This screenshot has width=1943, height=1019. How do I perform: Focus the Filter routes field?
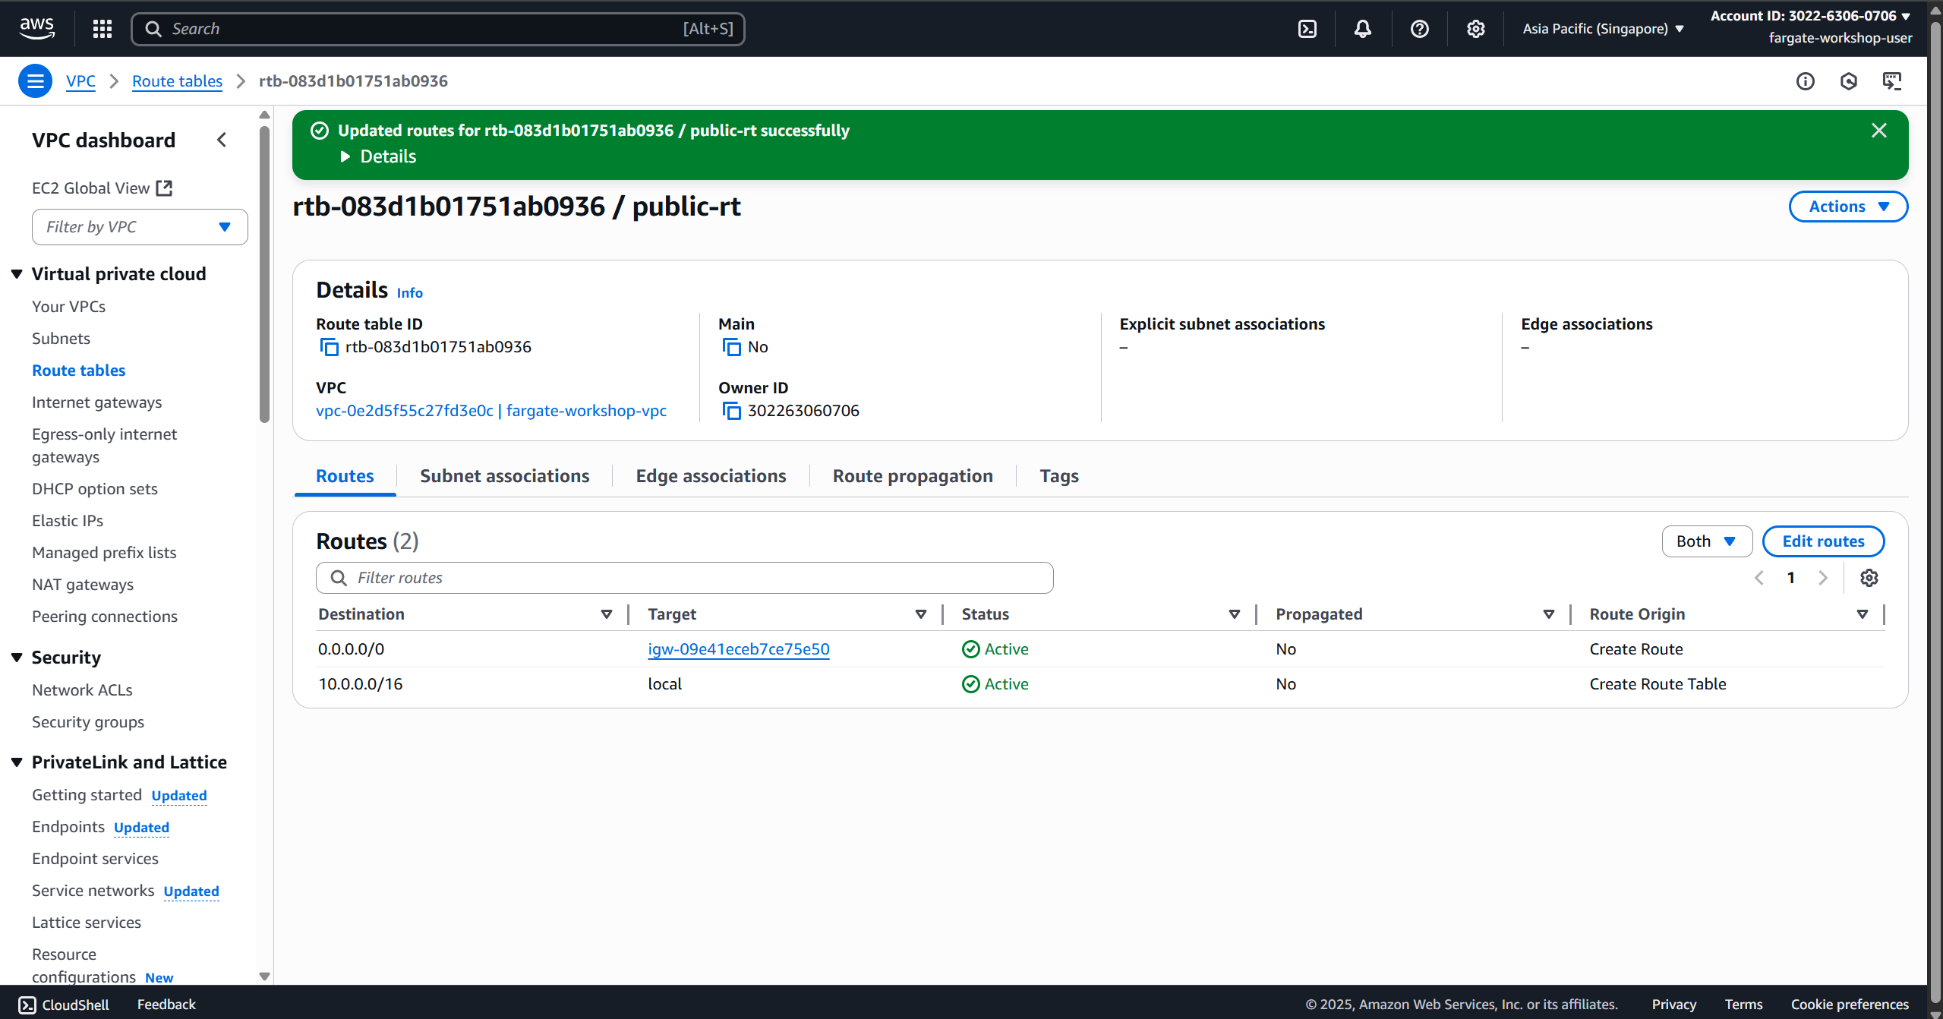click(x=684, y=578)
